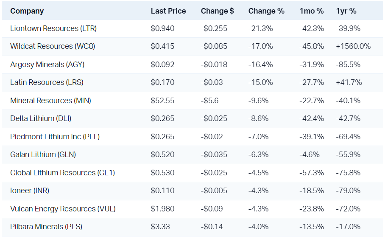Select Piedmont Lithium Inc (PLL)
This screenshot has width=385, height=239.
[x=55, y=137]
